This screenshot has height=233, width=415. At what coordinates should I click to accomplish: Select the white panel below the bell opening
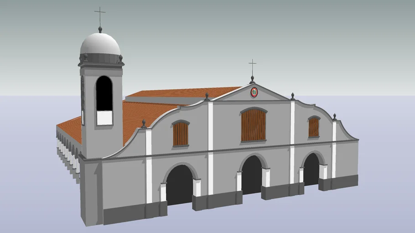104,118
